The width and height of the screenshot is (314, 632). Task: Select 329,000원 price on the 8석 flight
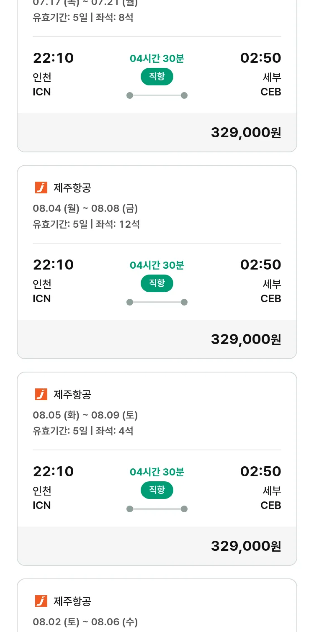(246, 132)
